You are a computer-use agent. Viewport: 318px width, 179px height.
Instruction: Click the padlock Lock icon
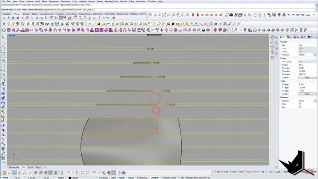pos(28,24)
